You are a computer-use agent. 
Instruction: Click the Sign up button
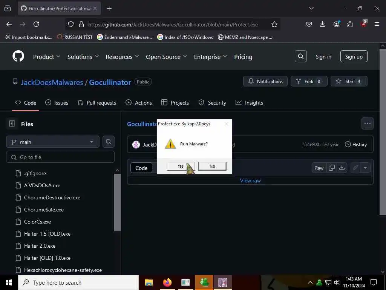coord(354,57)
